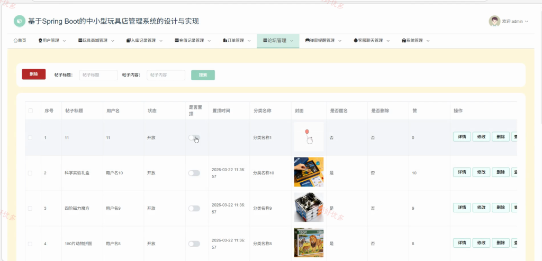Image resolution: width=542 pixels, height=261 pixels.
Task: Focus the 帖子内容 search field
Action: click(x=166, y=75)
